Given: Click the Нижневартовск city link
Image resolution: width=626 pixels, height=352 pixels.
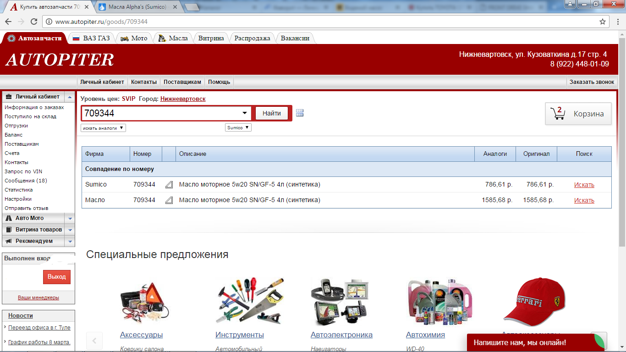Looking at the screenshot, I should (x=183, y=99).
